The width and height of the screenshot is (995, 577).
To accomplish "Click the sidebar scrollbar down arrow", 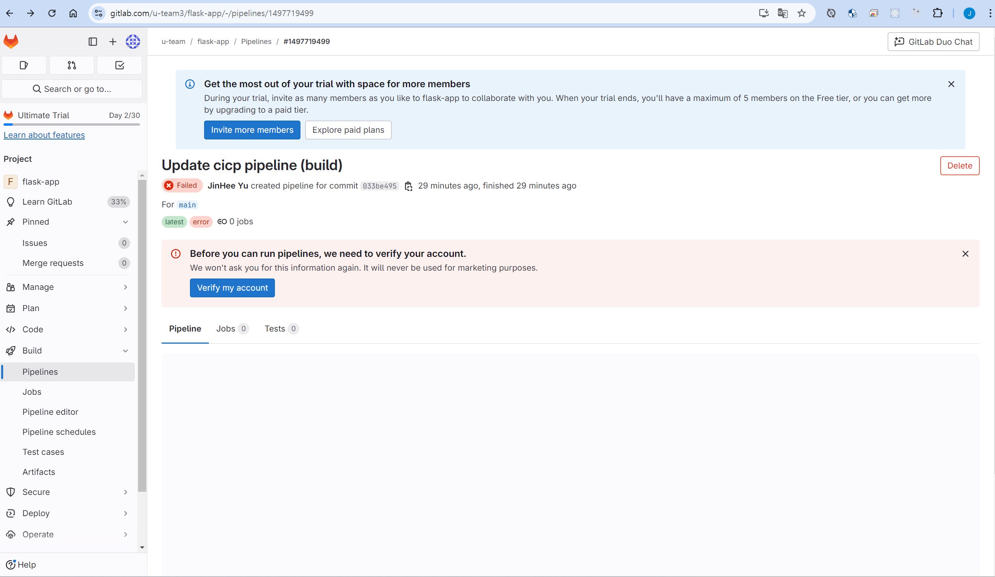I will pos(142,548).
